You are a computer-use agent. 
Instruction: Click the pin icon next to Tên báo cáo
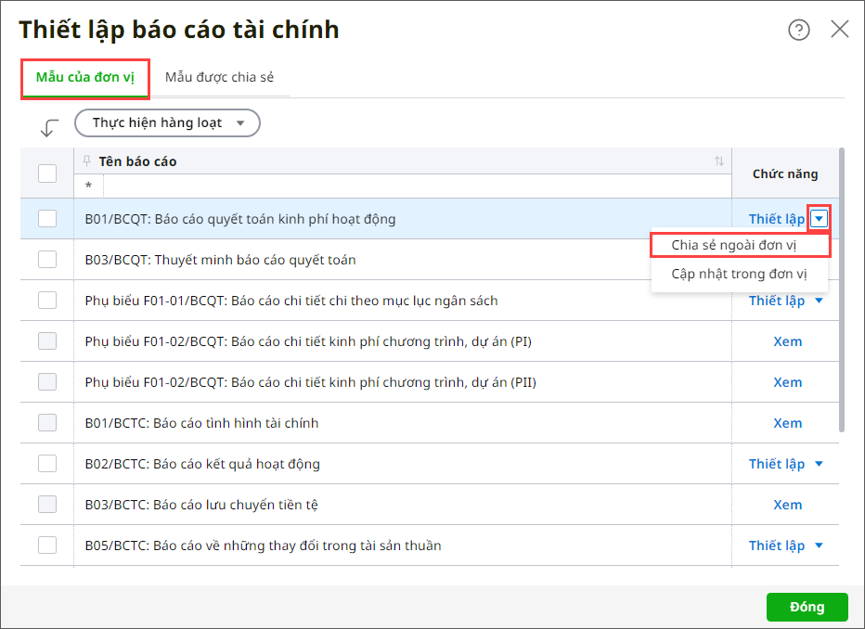(x=86, y=161)
